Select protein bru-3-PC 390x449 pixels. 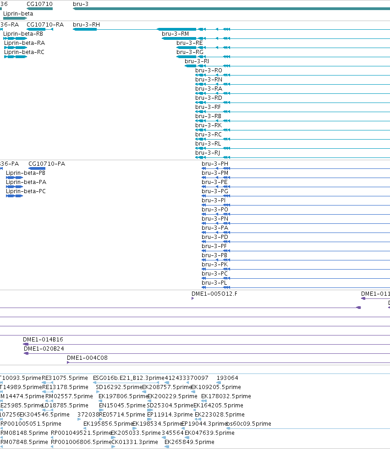(214, 274)
